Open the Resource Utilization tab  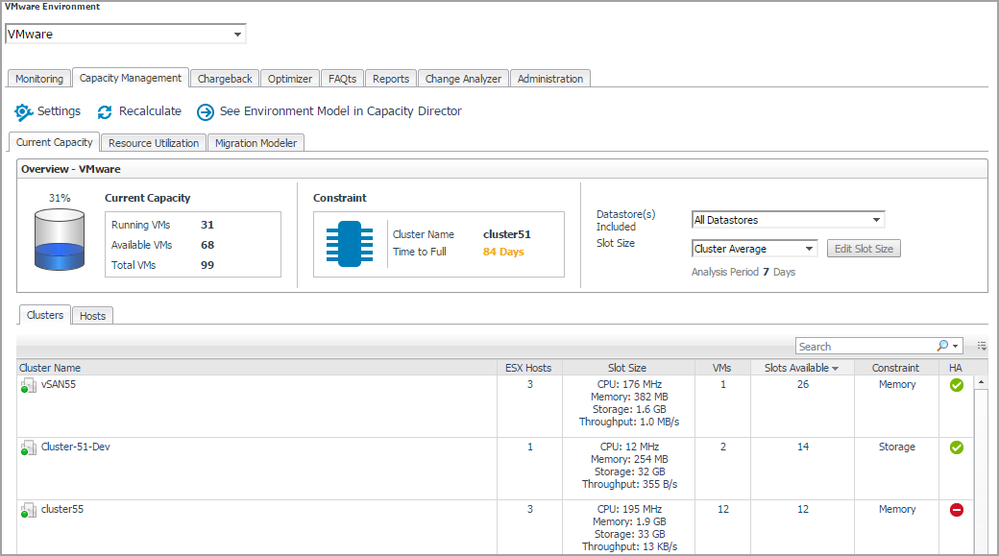pyautogui.click(x=154, y=143)
